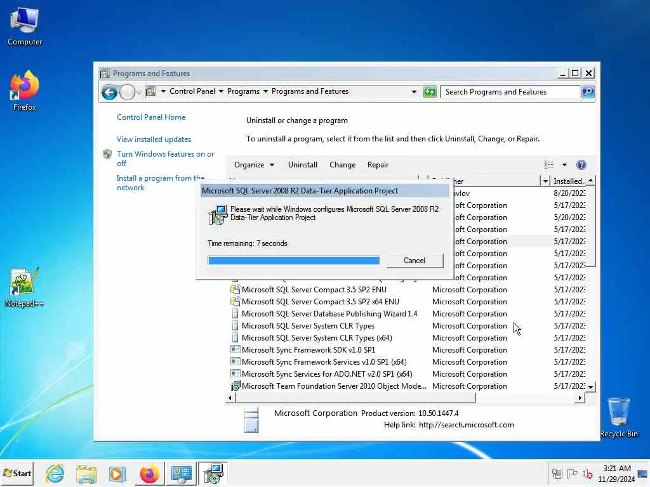Open Internet Explorer from the taskbar
Viewport: 650px width, 487px height.
55,473
